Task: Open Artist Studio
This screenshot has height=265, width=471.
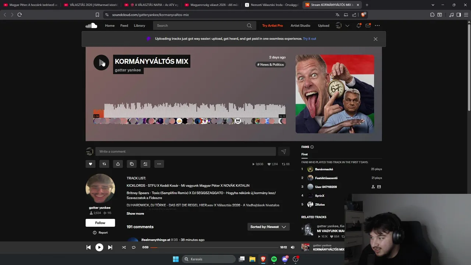Action: (300, 25)
